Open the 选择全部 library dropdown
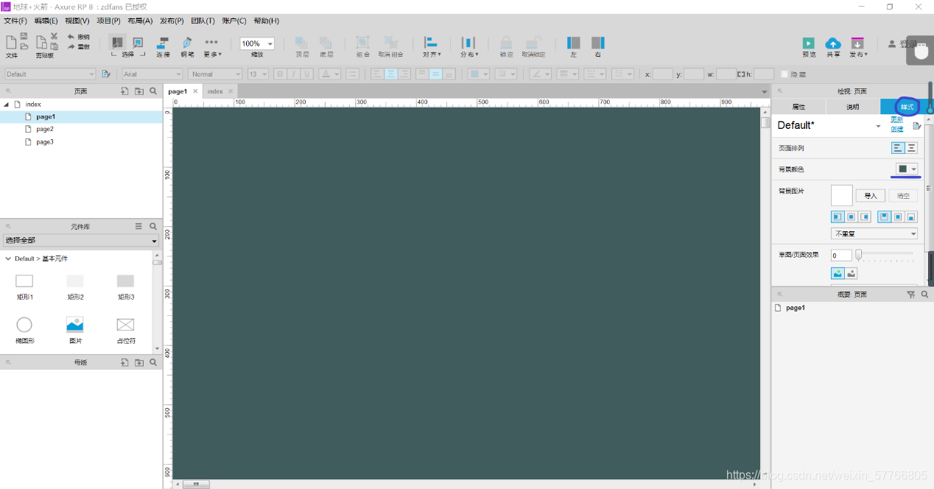Image resolution: width=934 pixels, height=489 pixels. click(x=82, y=241)
